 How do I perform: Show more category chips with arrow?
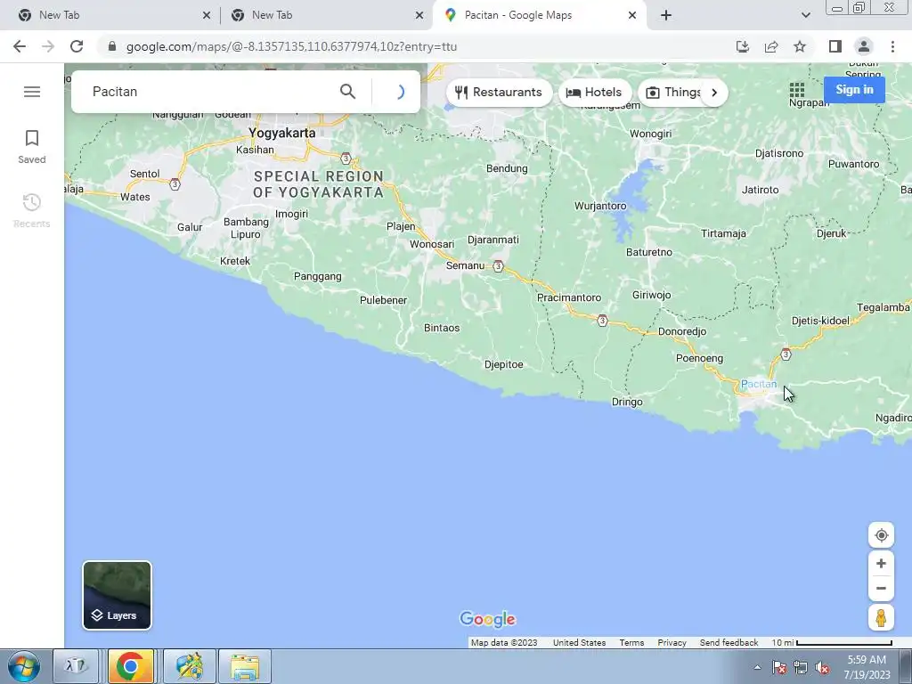pyautogui.click(x=714, y=93)
